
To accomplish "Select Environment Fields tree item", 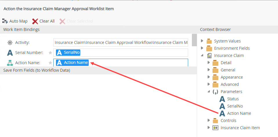I will coord(232,49).
